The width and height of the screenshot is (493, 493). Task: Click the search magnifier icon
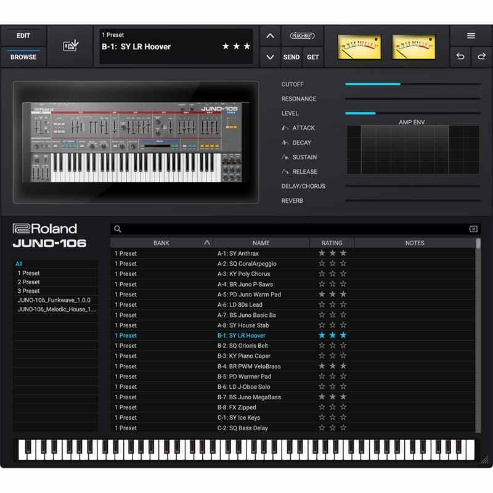coord(118,229)
